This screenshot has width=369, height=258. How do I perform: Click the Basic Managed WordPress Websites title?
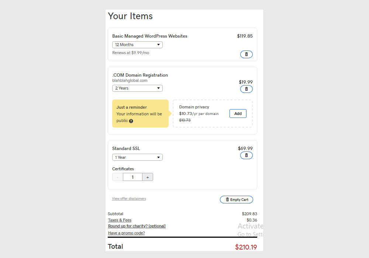[150, 36]
